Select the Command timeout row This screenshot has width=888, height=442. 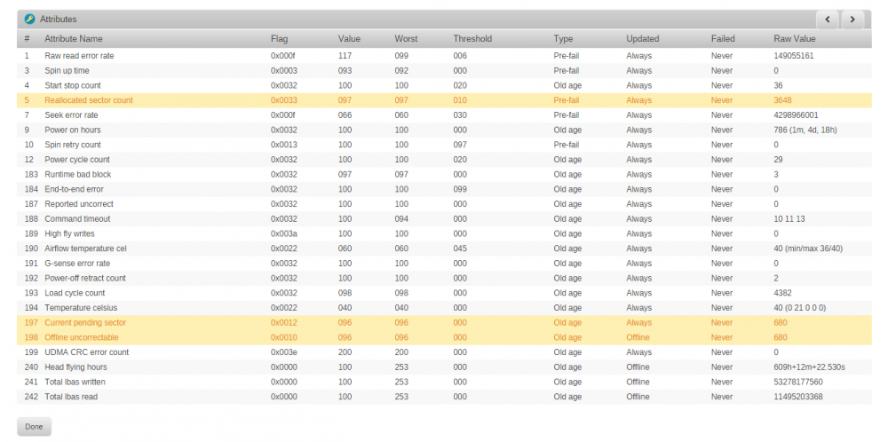(444, 219)
